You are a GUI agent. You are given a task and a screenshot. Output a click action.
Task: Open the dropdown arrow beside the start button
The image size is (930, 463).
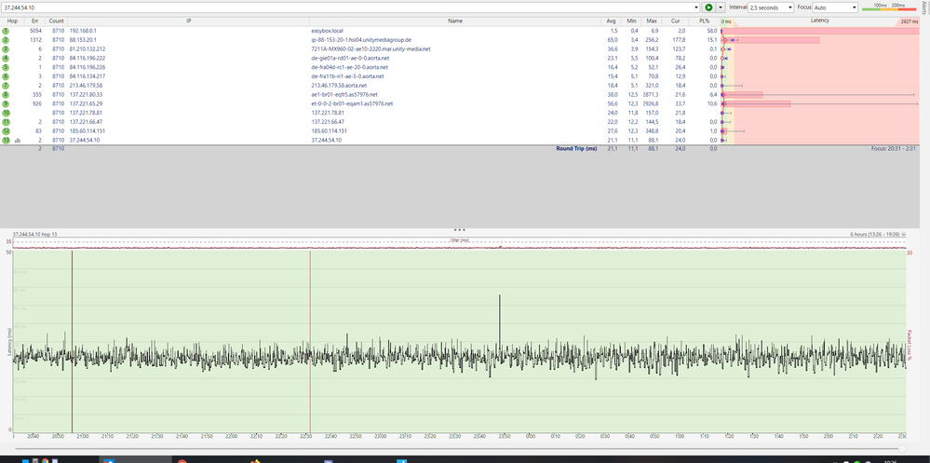coord(720,7)
